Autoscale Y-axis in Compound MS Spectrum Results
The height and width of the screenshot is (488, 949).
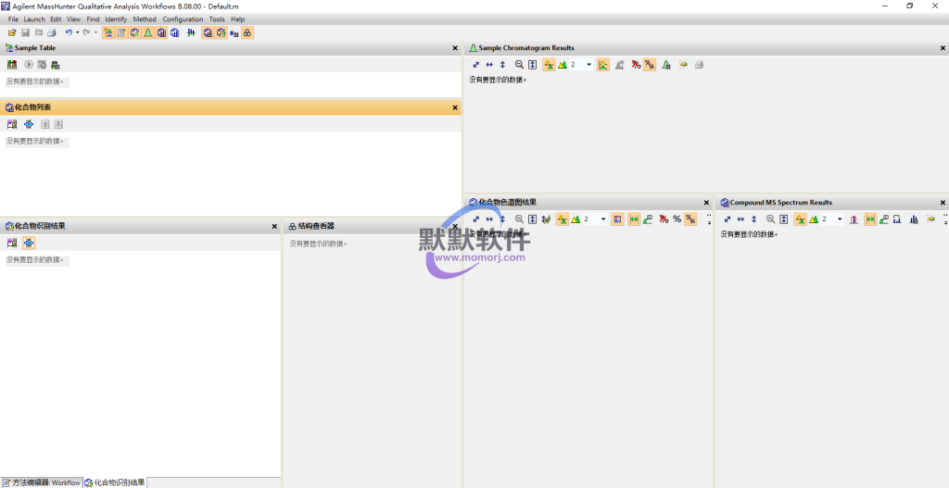[x=753, y=219]
